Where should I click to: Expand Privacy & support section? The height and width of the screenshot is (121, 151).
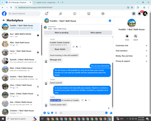[131, 61]
